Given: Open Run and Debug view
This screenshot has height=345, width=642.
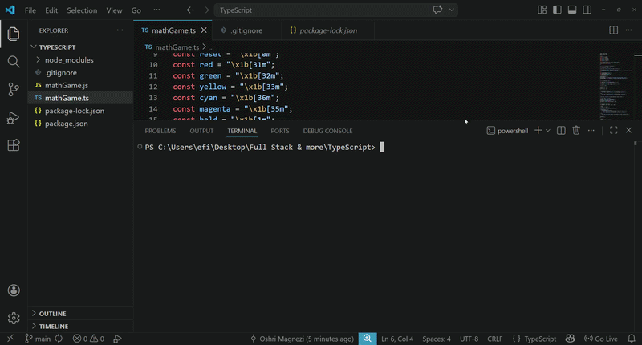Looking at the screenshot, I should (x=13, y=118).
